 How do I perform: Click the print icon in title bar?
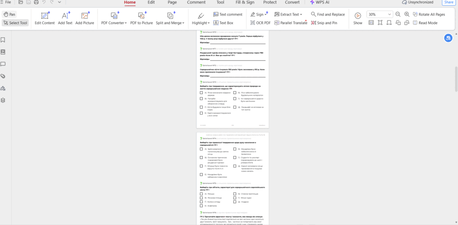(x=36, y=2)
